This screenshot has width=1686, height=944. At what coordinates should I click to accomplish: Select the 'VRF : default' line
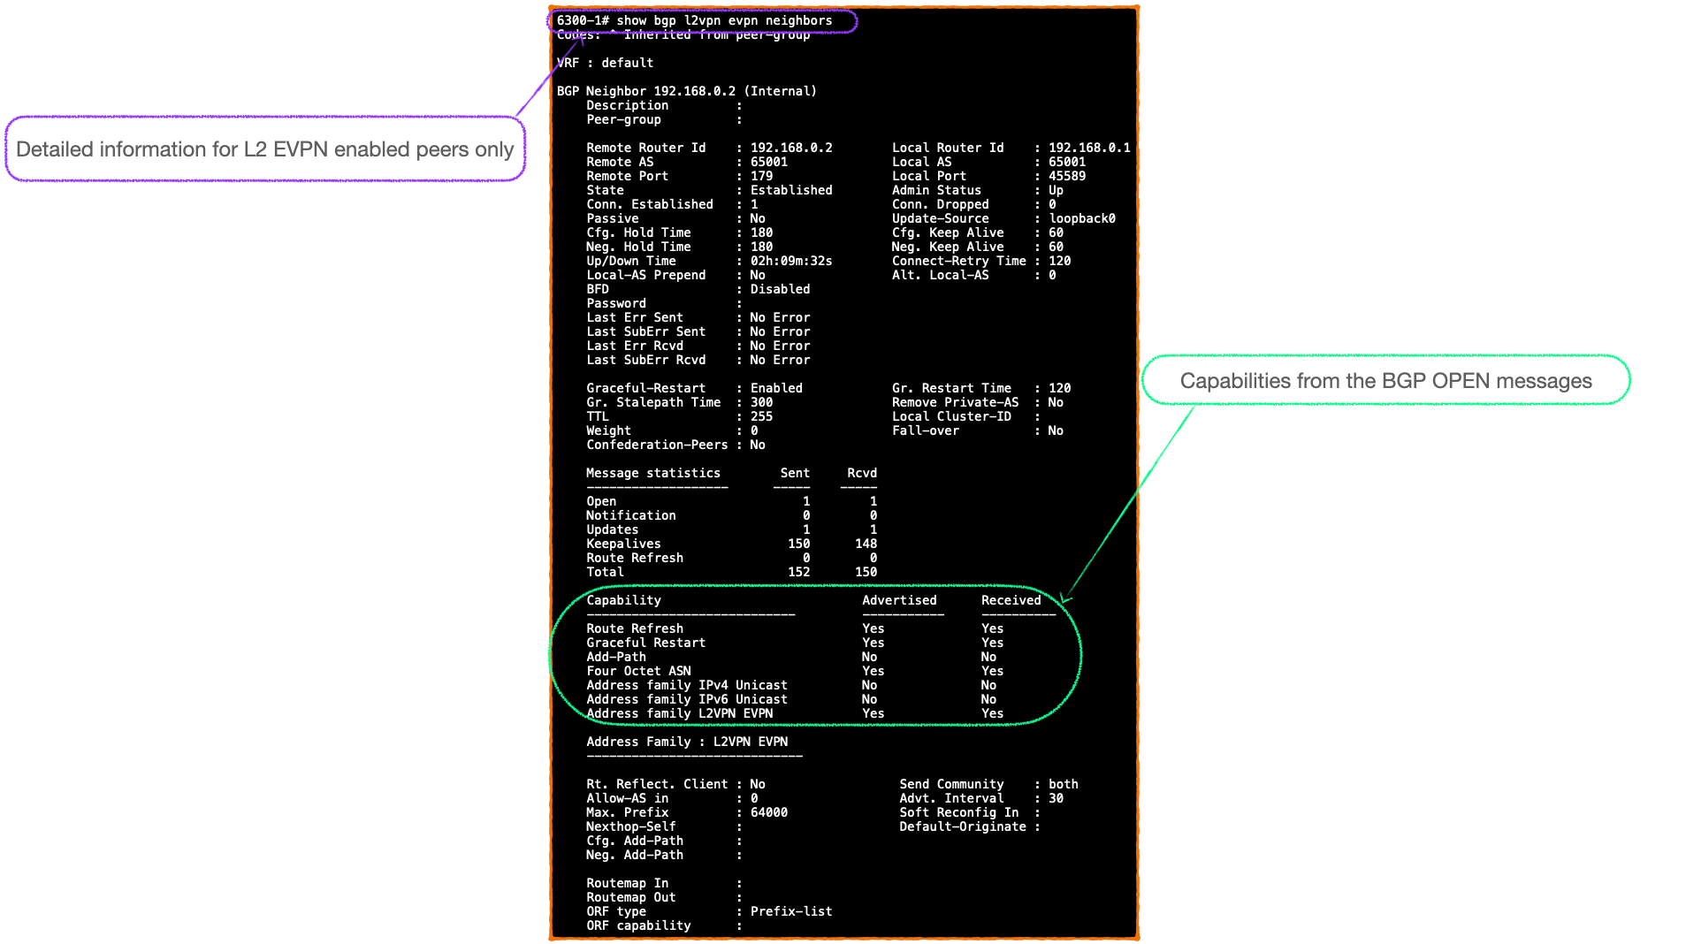coord(605,63)
